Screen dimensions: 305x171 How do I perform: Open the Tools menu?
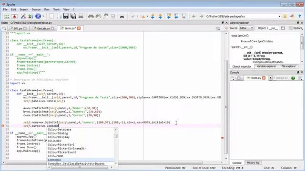pos(56,9)
